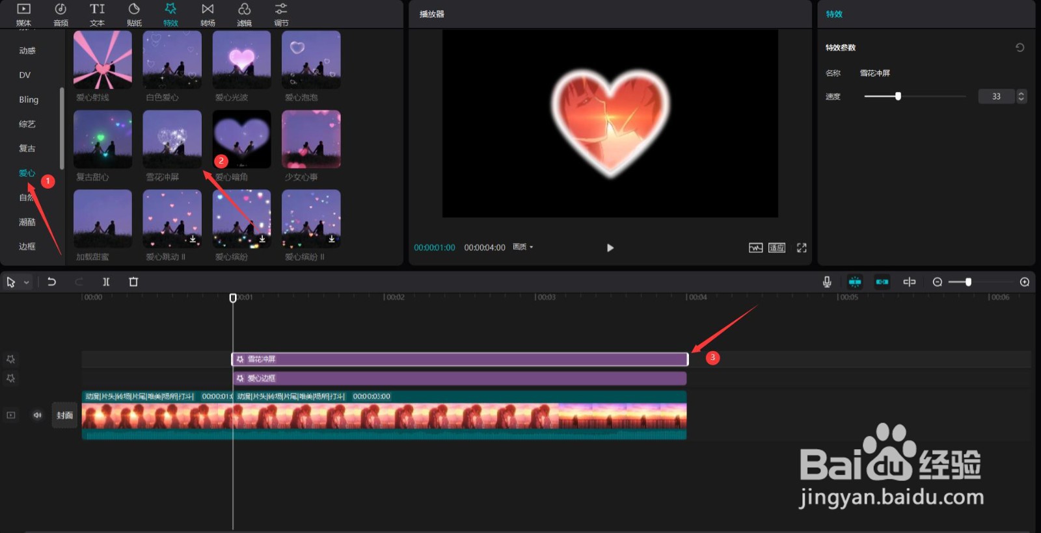Toggle the timeline clip linking
This screenshot has width=1041, height=533.
[882, 281]
